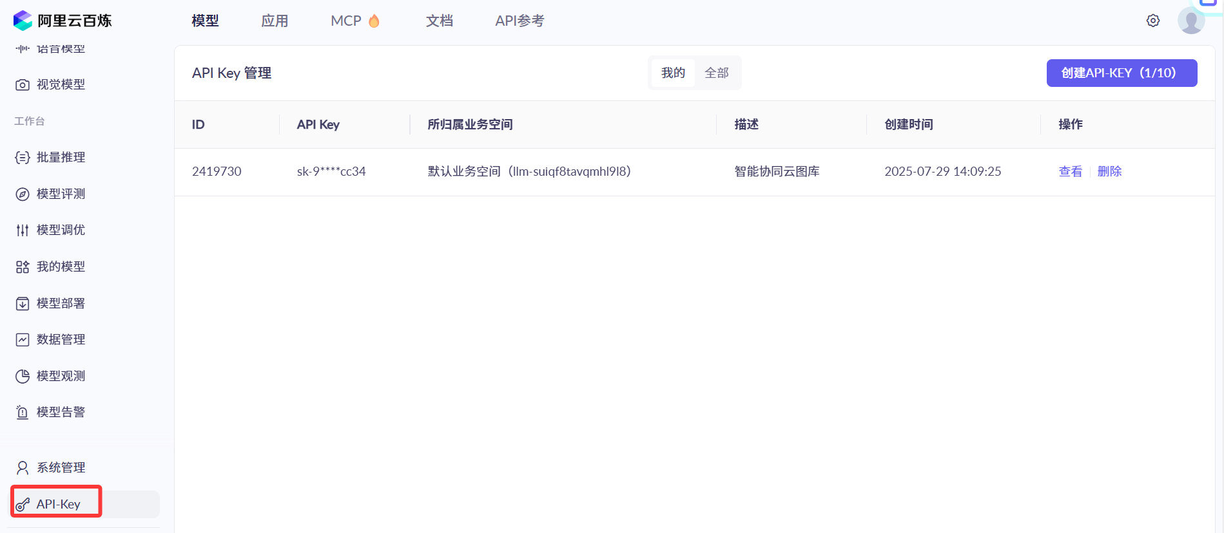The image size is (1224, 533).
Task: Click the 操作 column header
Action: pos(1071,125)
